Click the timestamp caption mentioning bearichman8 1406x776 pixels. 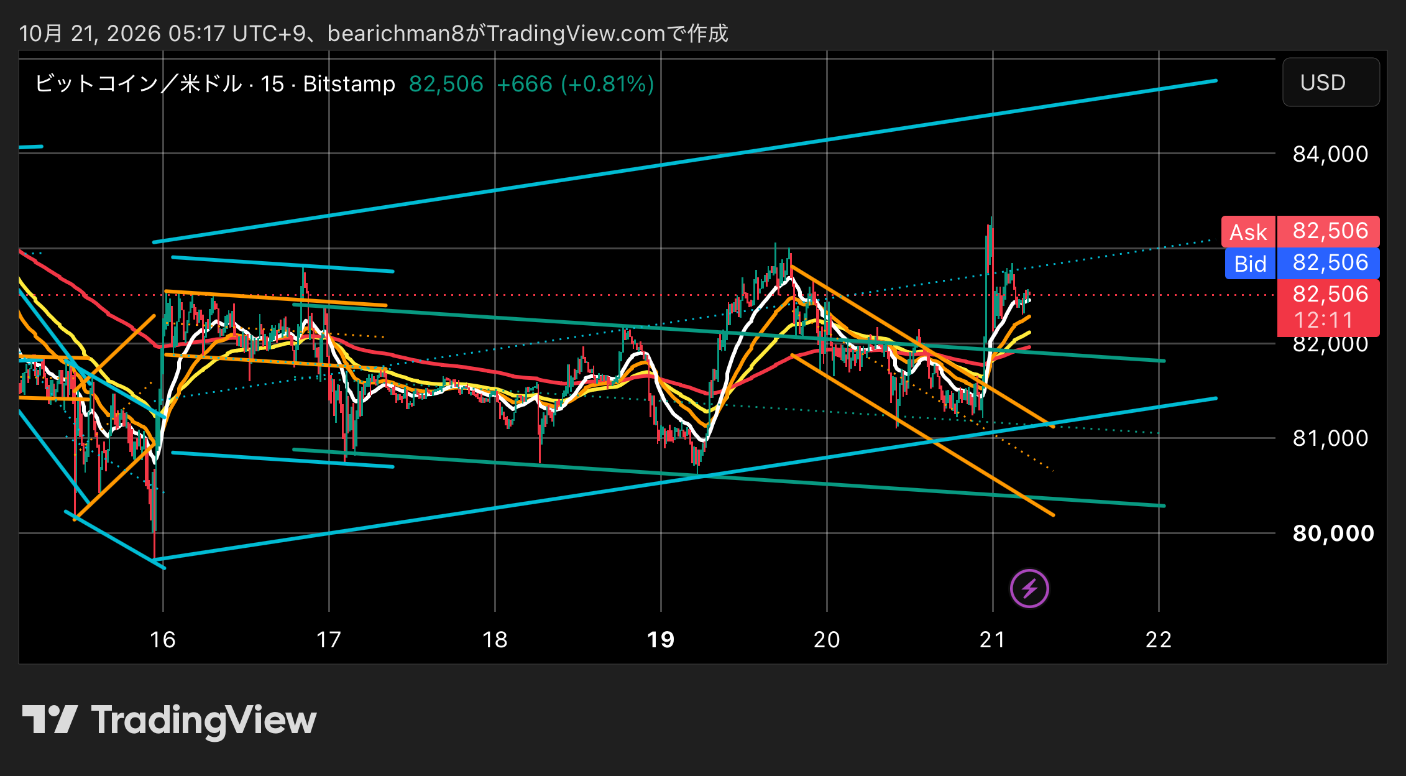(374, 33)
